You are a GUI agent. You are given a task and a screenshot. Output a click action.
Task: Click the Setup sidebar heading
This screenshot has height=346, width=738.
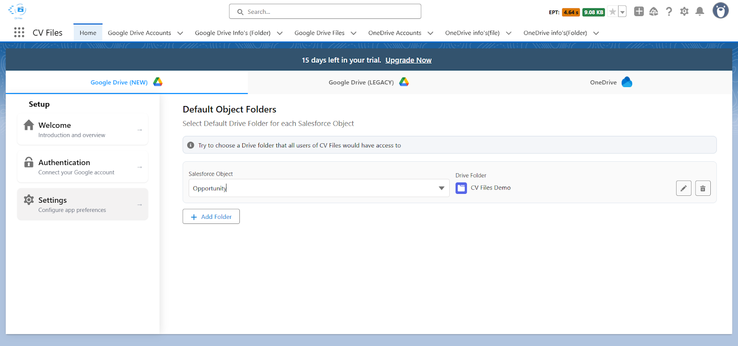(39, 104)
